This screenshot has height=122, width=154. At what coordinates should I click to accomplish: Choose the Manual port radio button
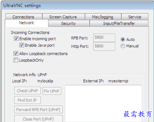tap(123, 46)
